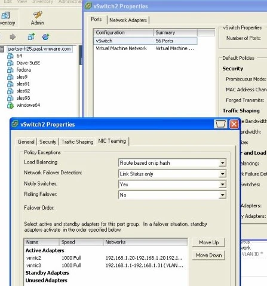Click VM icon next to fedora
Image resolution: width=267 pixels, height=286 pixels.
click(10, 70)
